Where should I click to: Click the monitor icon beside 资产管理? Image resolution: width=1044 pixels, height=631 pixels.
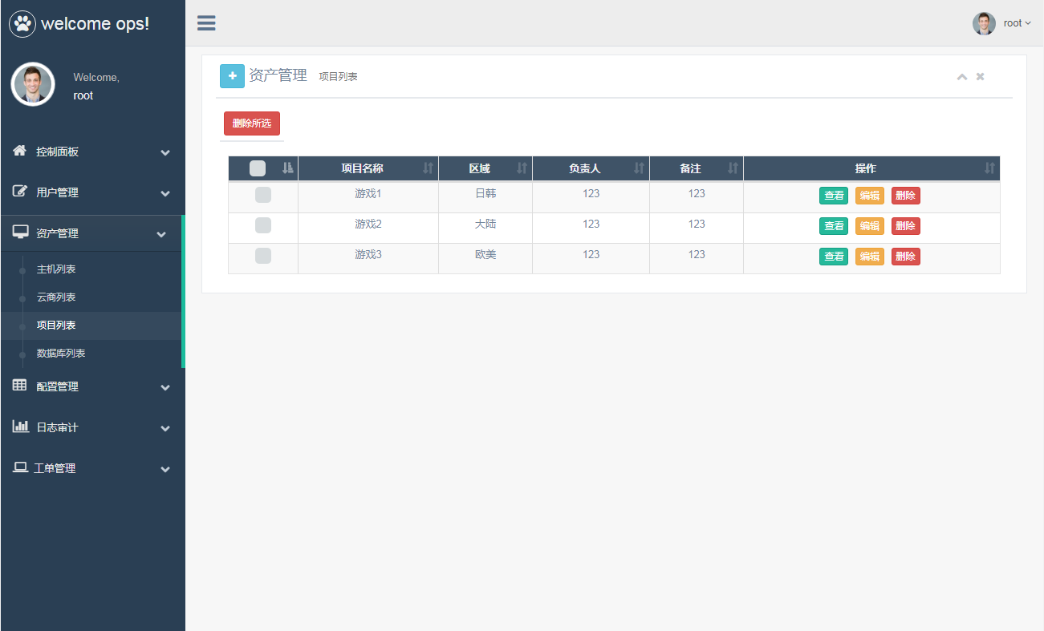click(20, 233)
